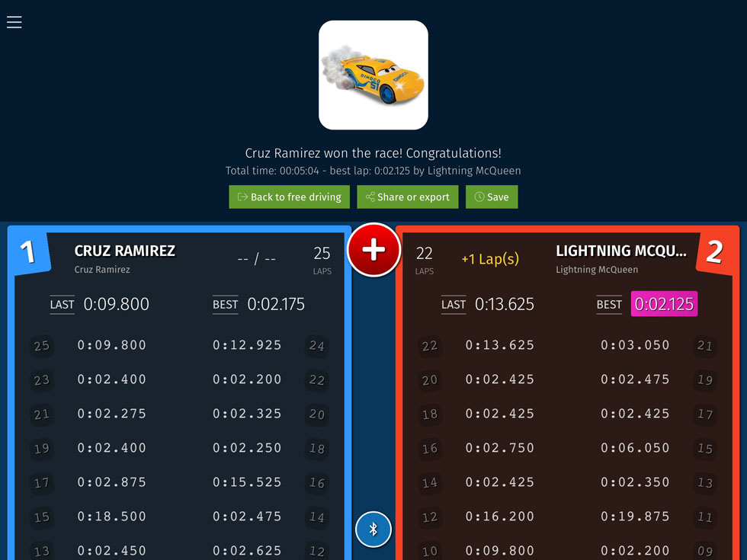Save the race results

pos(492,197)
